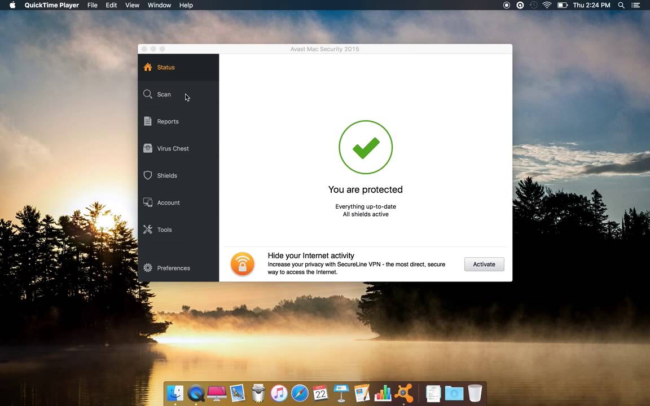Go to the Shields section

pyautogui.click(x=178, y=176)
